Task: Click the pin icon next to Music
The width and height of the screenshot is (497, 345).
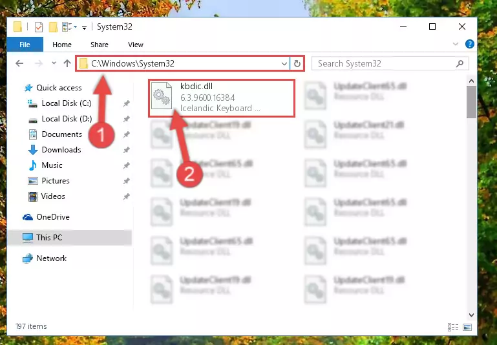Action: [127, 165]
